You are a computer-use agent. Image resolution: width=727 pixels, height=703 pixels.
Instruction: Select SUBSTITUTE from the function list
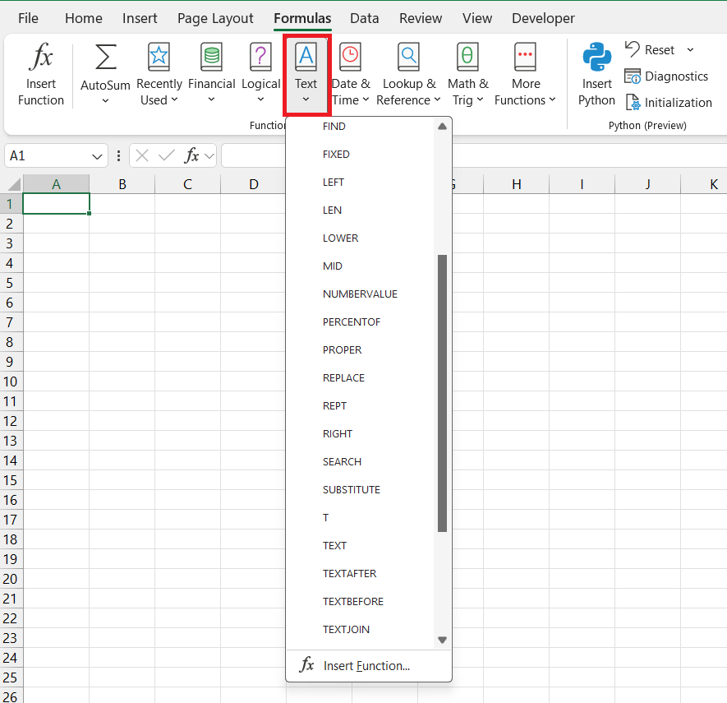tap(352, 489)
